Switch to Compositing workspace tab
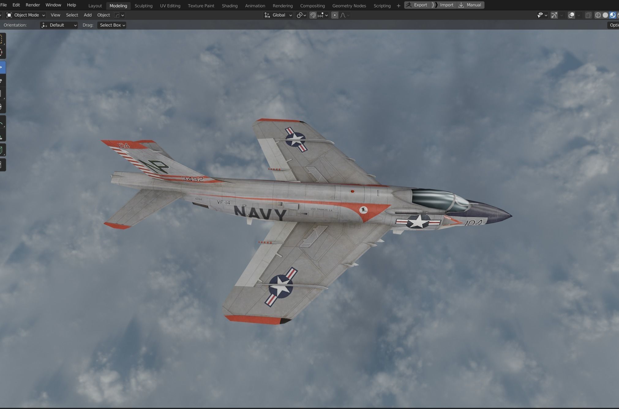 pyautogui.click(x=312, y=6)
